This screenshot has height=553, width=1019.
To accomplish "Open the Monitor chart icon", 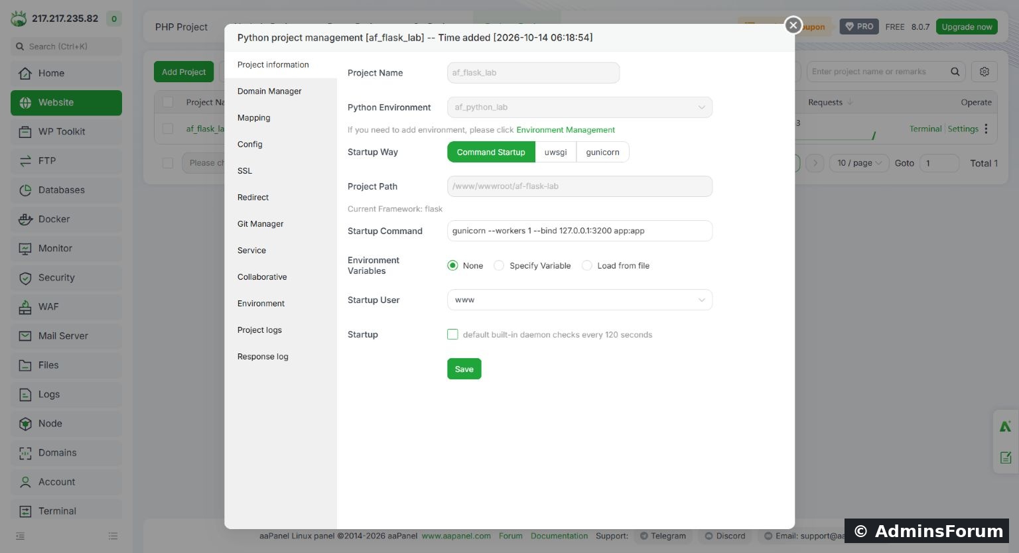I will (x=25, y=249).
